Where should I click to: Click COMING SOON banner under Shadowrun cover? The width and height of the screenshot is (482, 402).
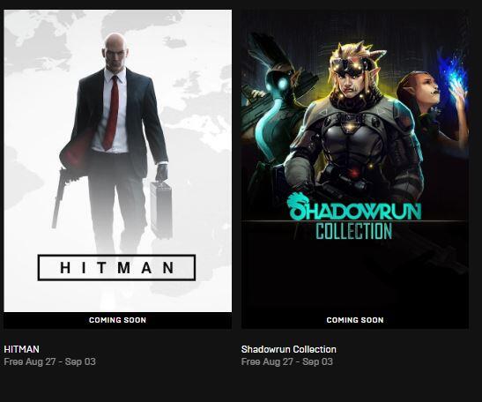coord(355,320)
